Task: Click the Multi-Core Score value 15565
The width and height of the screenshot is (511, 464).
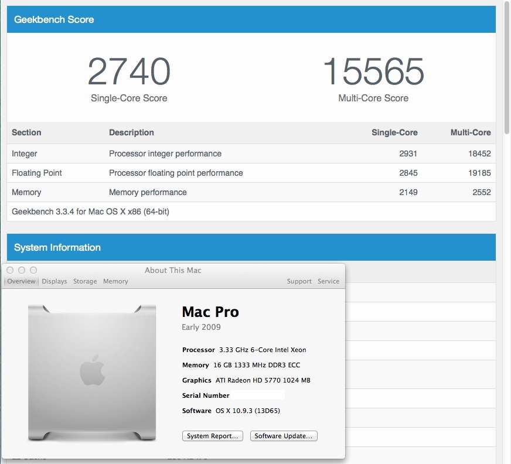Action: [373, 71]
